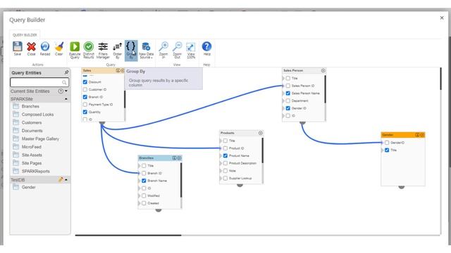Collapse the TestDB section arrow
This screenshot has height=253, width=451.
(x=66, y=180)
